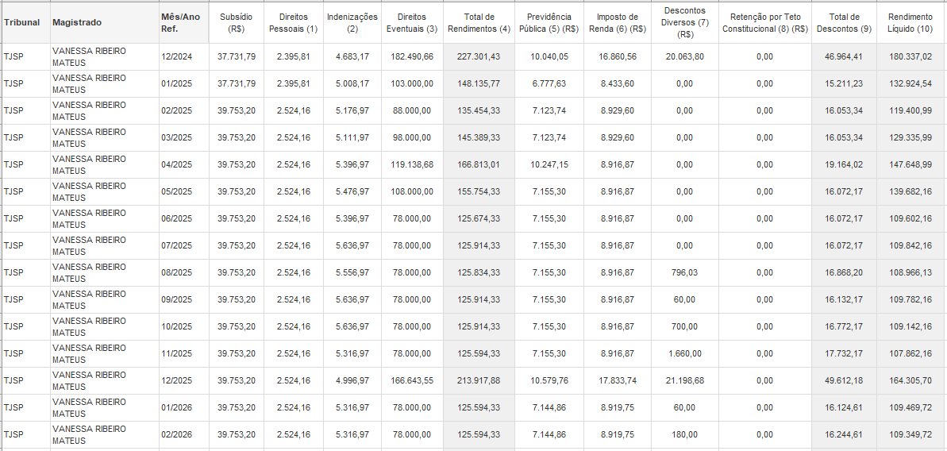The image size is (947, 451).
Task: Select the 132.924,54 net income cell
Action: [x=910, y=84]
